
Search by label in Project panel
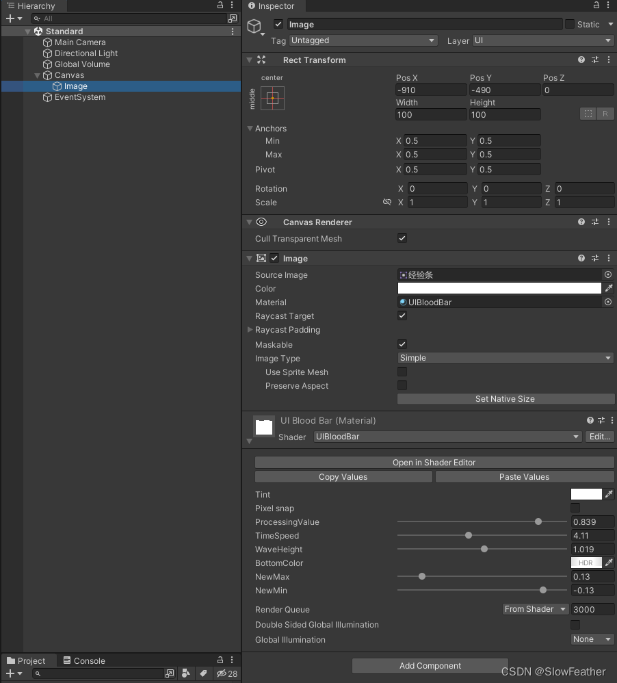pos(203,673)
